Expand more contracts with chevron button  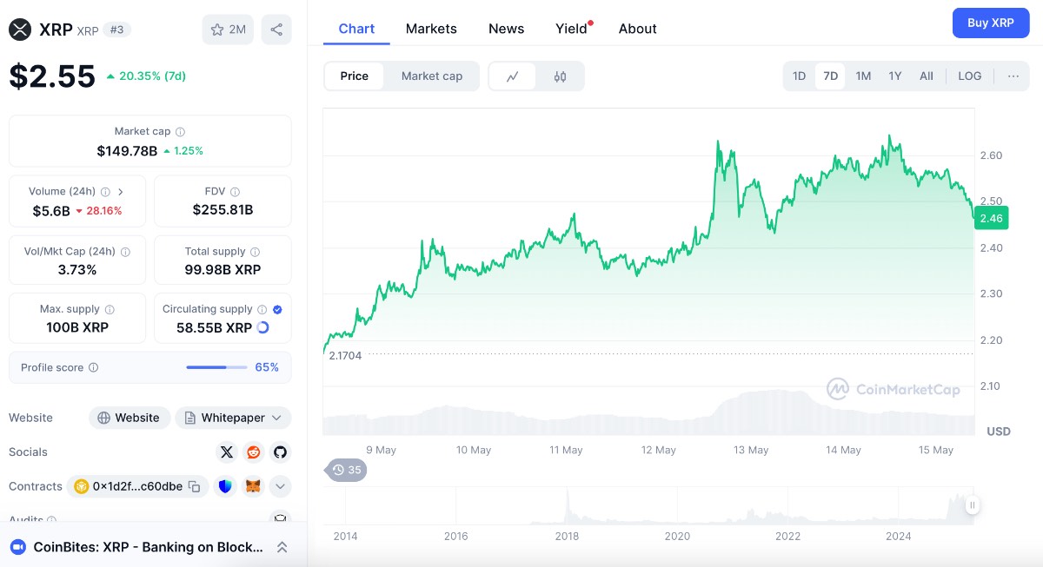pos(280,486)
